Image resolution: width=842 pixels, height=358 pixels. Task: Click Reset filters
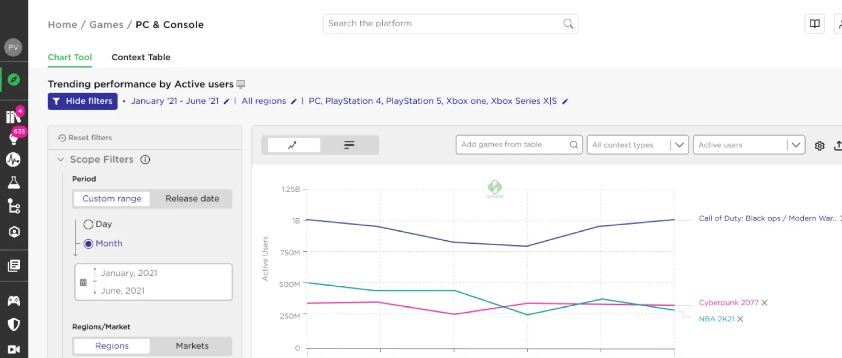point(85,138)
